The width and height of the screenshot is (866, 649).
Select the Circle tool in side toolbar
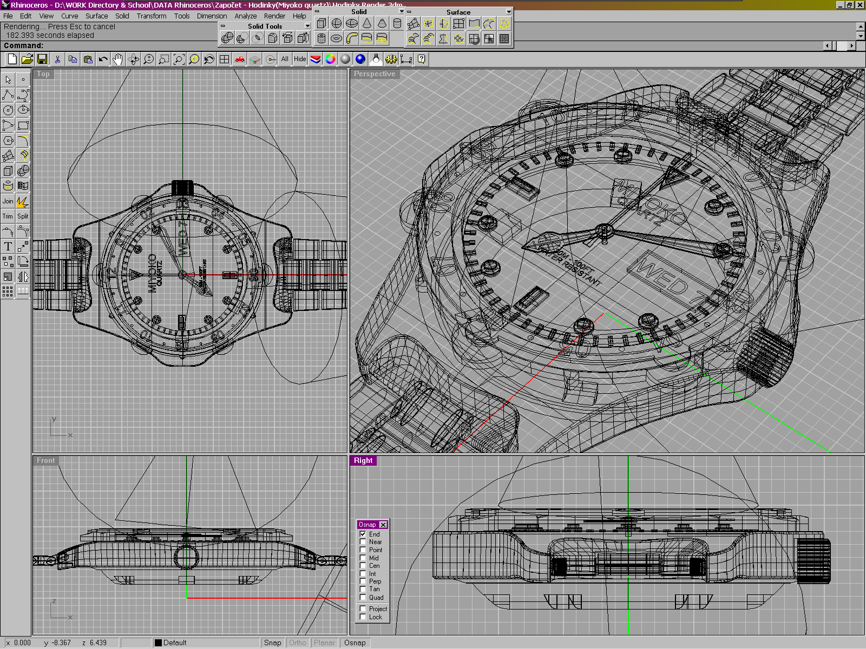click(8, 110)
